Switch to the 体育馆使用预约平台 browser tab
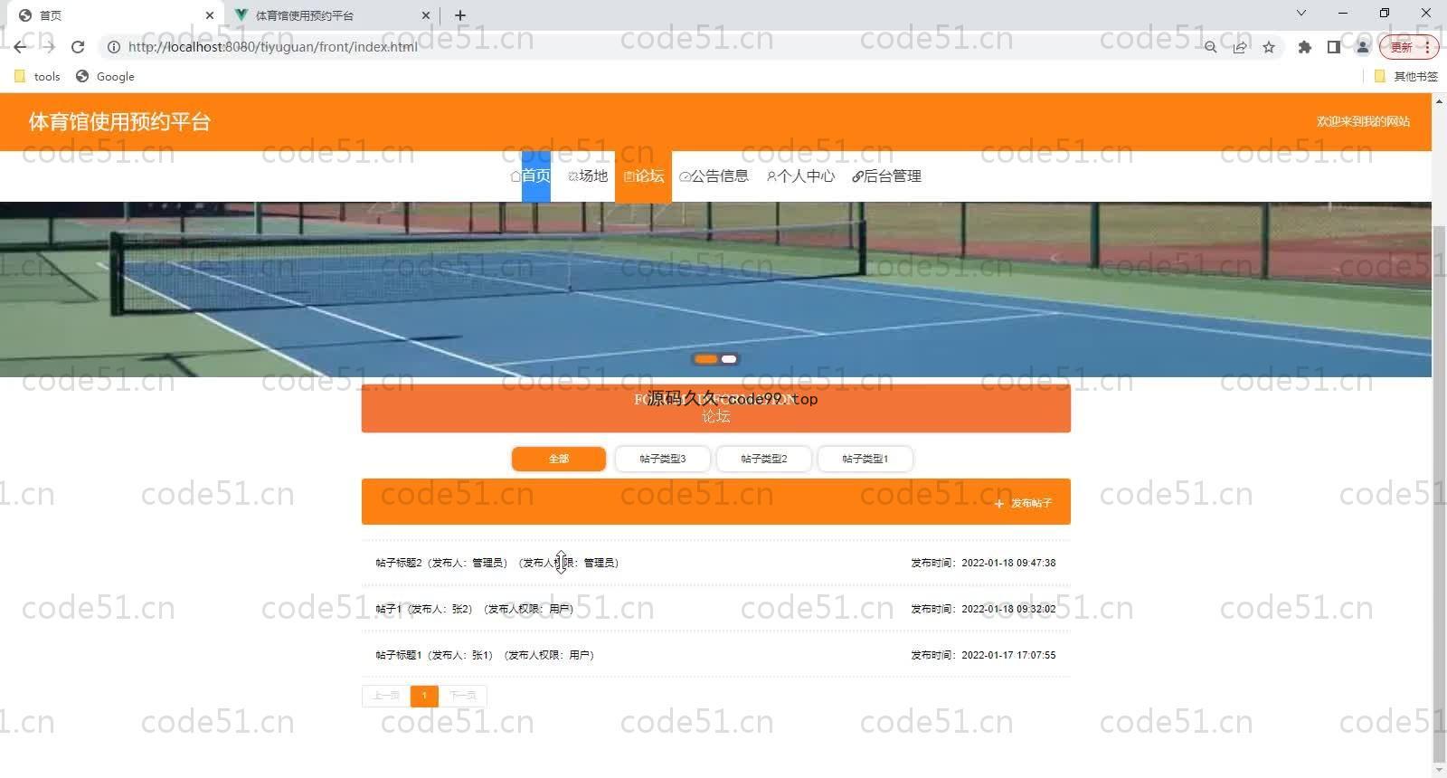Image resolution: width=1447 pixels, height=778 pixels. 332,15
